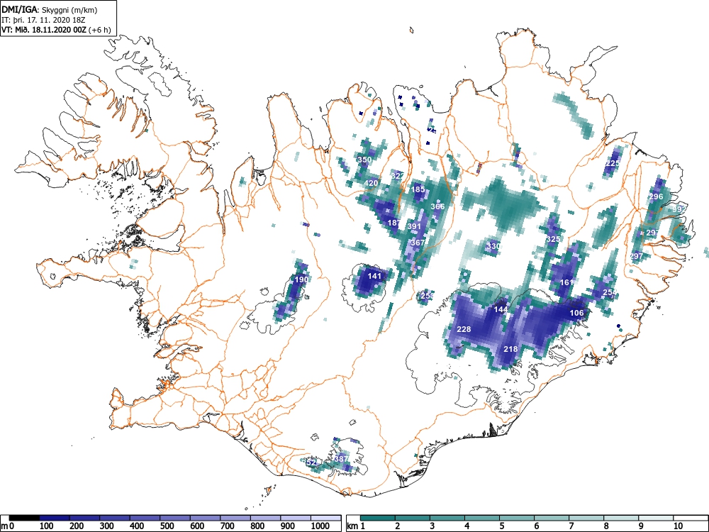The image size is (709, 532).
Task: Click the 'km 1' legend label
Action: coord(357,526)
